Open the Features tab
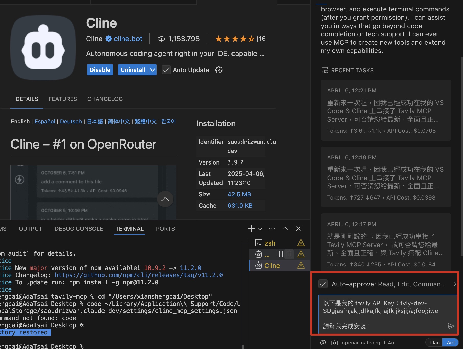Viewport: 463px width, 349px height. pos(63,99)
